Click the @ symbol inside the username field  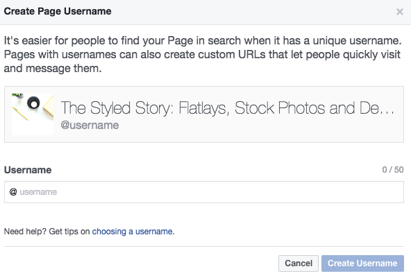[13, 192]
